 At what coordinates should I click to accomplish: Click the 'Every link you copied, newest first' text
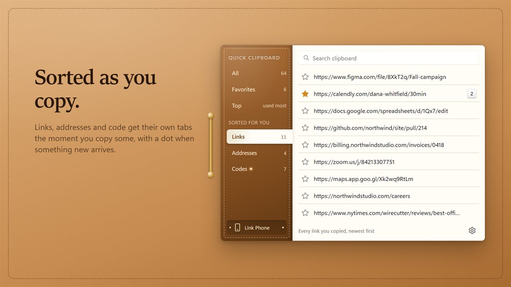pos(336,231)
